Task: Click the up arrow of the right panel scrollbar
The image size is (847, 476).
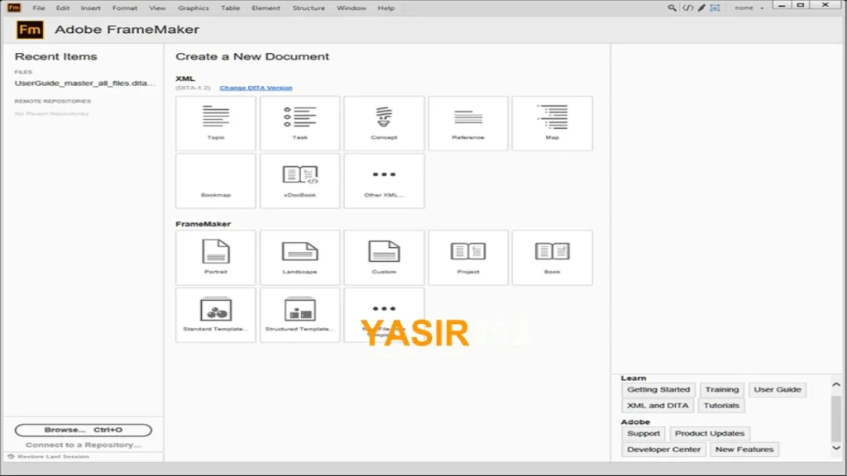Action: (836, 384)
